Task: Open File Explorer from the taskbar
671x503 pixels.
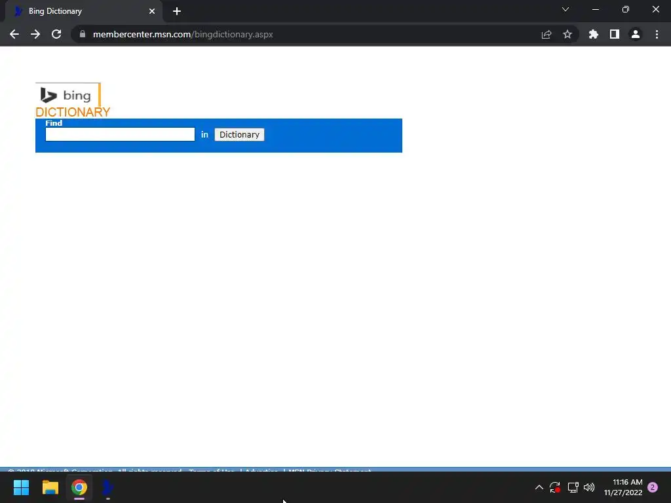Action: [x=50, y=487]
